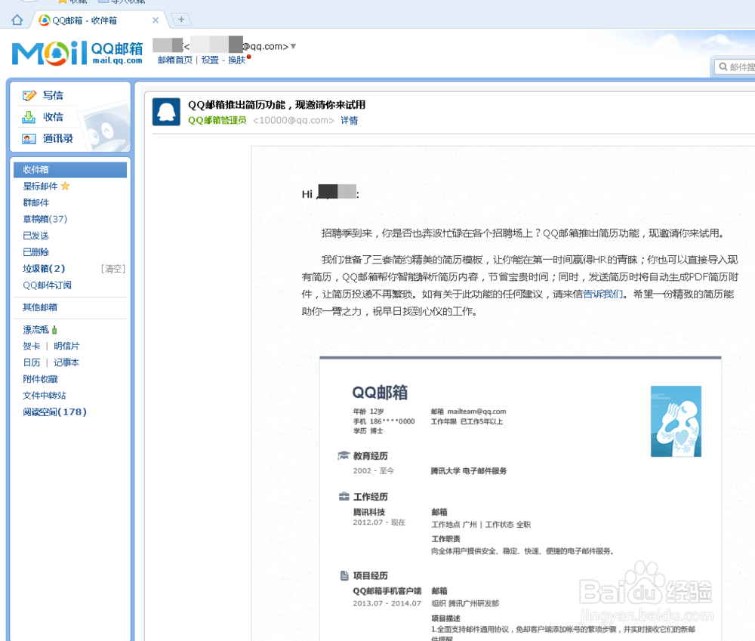This screenshot has width=755, height=641.
Task: Open 日历 calendar
Action: [x=31, y=362]
